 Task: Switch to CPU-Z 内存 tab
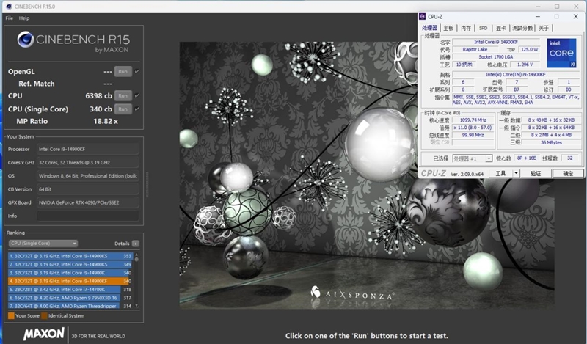[x=466, y=28]
